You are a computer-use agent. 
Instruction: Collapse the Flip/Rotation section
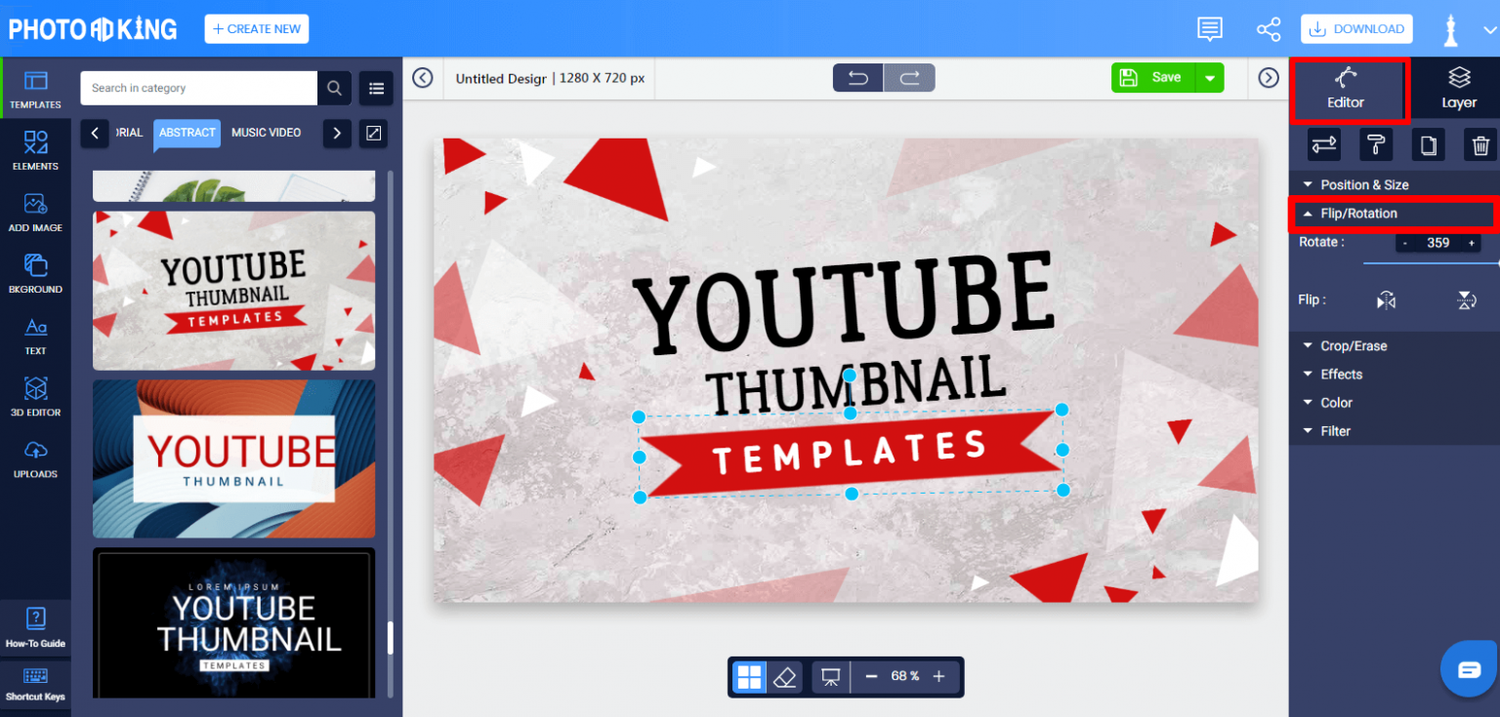pos(1359,213)
